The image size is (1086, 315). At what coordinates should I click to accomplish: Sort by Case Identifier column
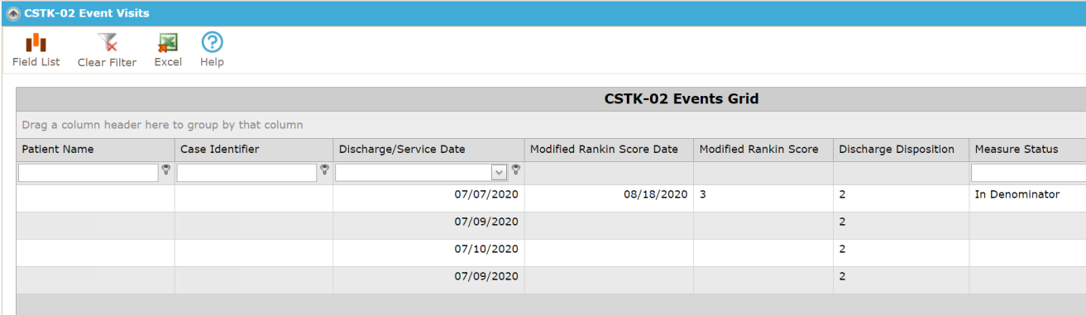click(254, 150)
